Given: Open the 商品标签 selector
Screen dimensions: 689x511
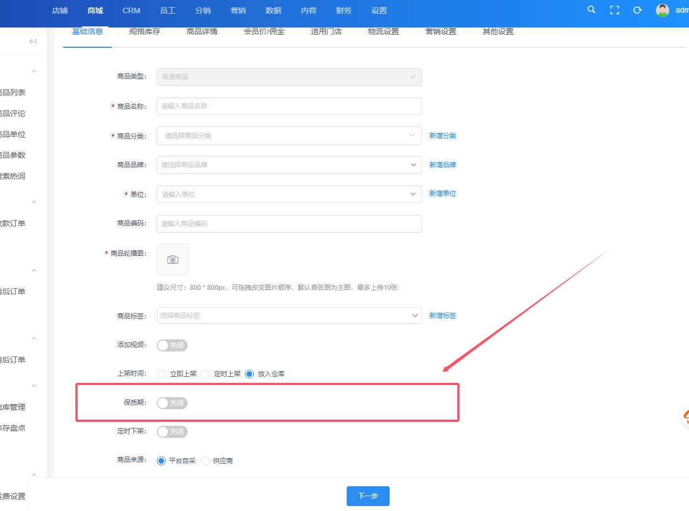Looking at the screenshot, I should [289, 316].
